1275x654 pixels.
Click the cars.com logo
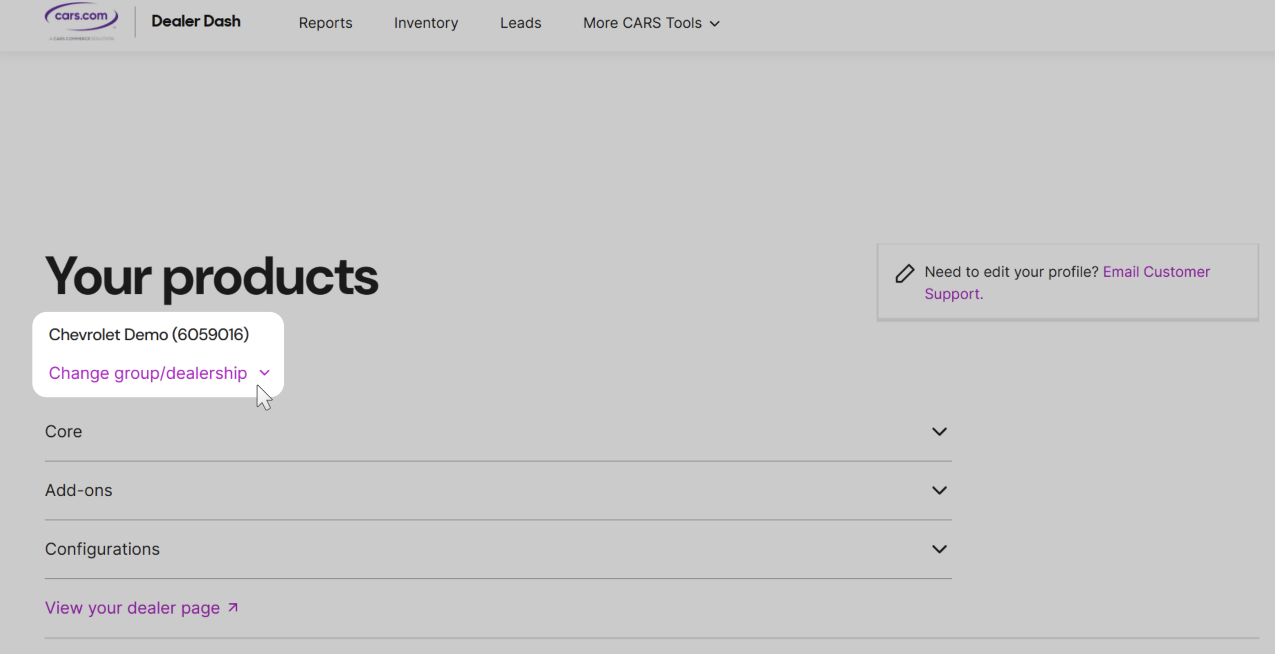[x=82, y=21]
